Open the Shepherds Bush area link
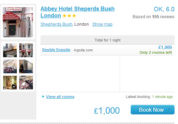 click(x=56, y=24)
